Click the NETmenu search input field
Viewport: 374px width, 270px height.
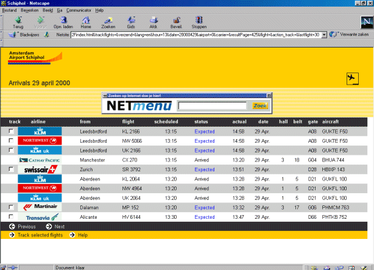click(x=213, y=106)
